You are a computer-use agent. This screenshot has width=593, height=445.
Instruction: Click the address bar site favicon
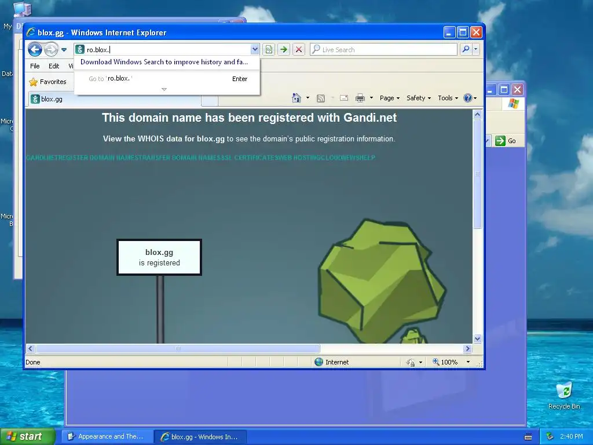click(x=80, y=49)
